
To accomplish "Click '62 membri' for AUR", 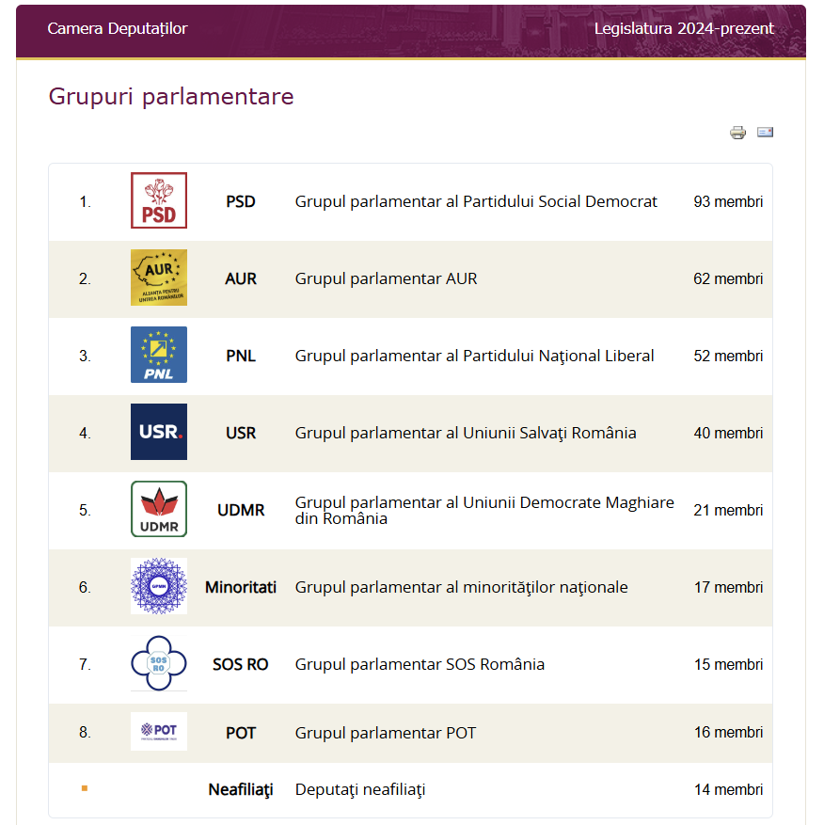I will point(728,278).
